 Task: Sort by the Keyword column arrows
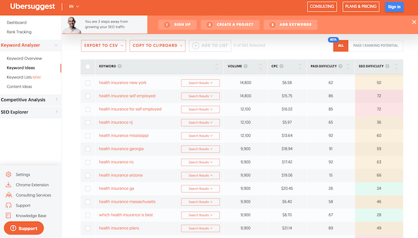coord(217,67)
